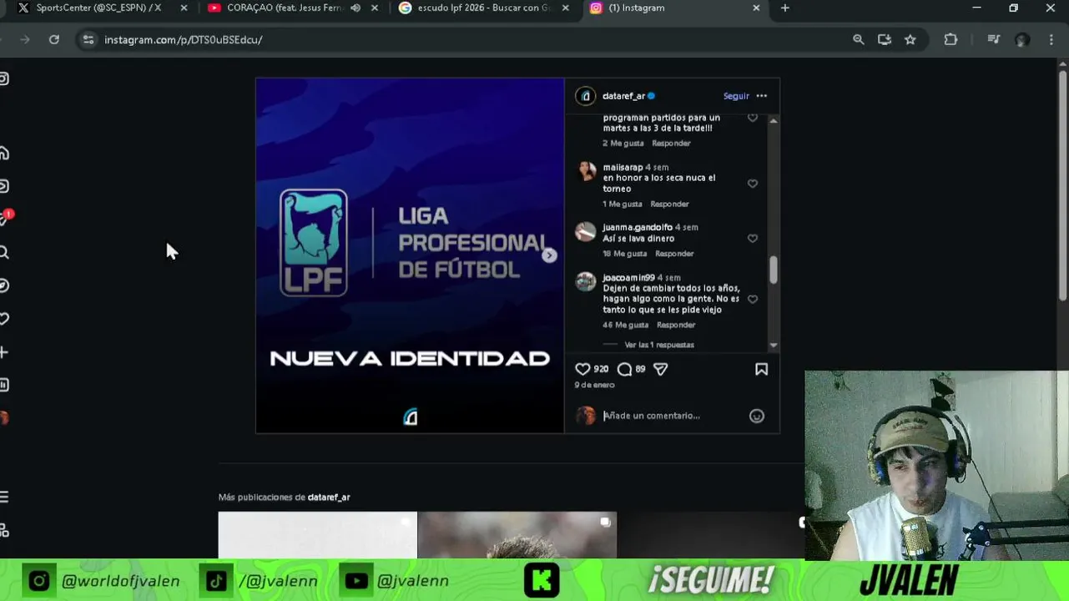
Task: Switch to the CORAÇAO YouTube tab
Action: click(x=284, y=8)
